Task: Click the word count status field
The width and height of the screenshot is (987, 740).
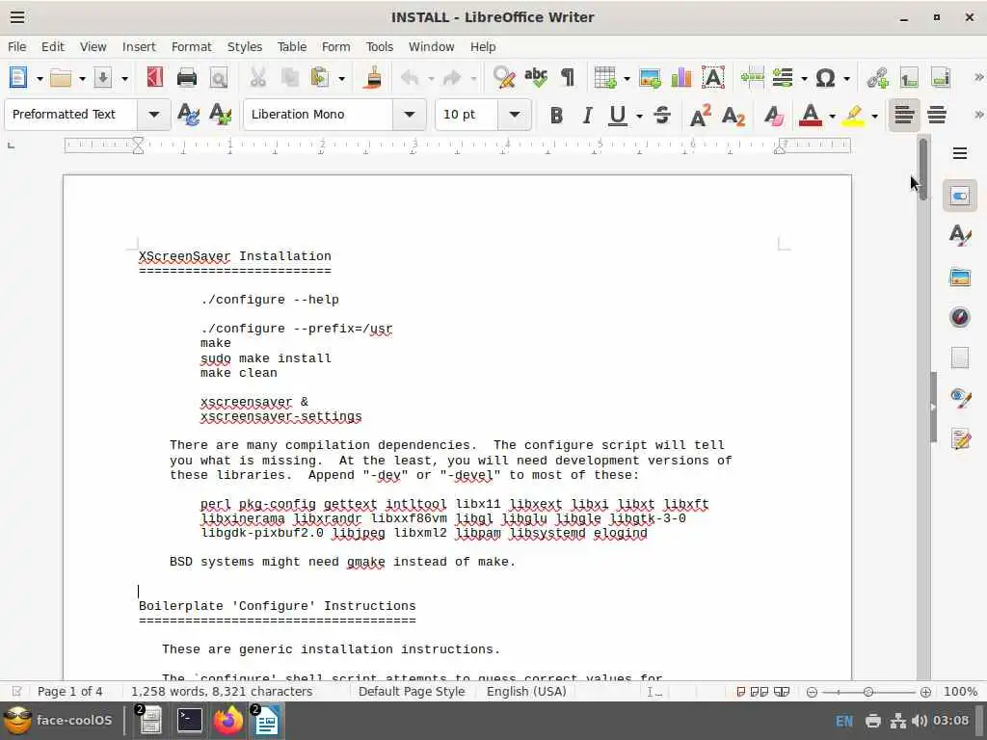Action: [x=222, y=692]
